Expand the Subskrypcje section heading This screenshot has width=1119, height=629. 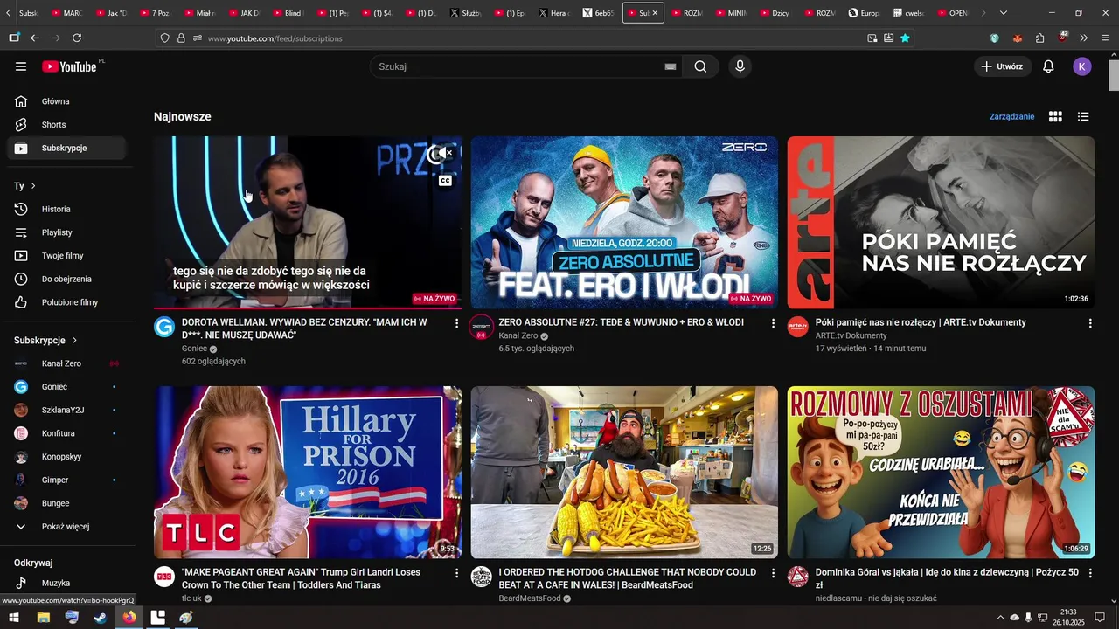pos(46,341)
